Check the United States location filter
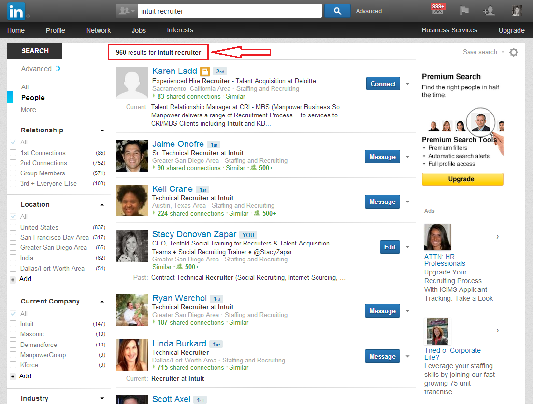Viewport: 533px width, 404px height. coord(13,227)
